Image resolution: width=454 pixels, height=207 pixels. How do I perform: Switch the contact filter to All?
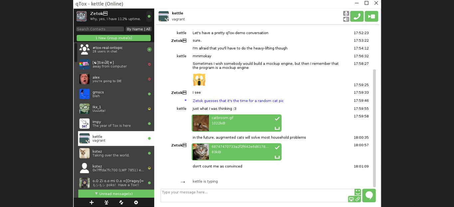coord(148,29)
